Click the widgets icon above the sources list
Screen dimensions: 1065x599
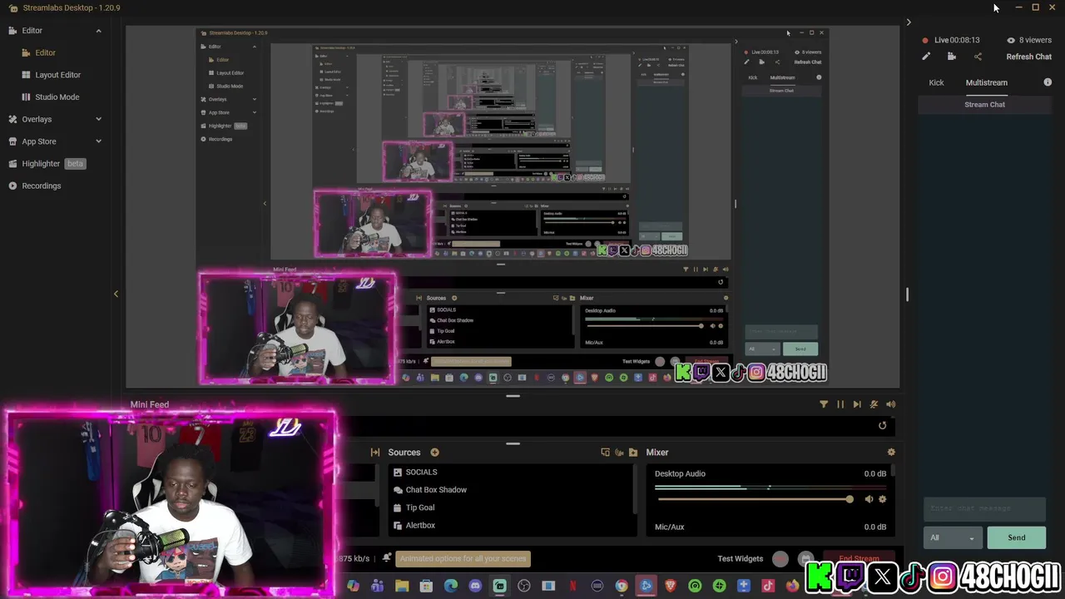point(605,453)
